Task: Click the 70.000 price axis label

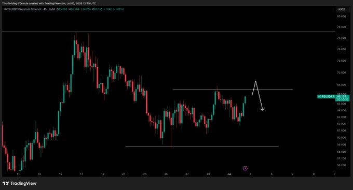Action: pos(341,73)
